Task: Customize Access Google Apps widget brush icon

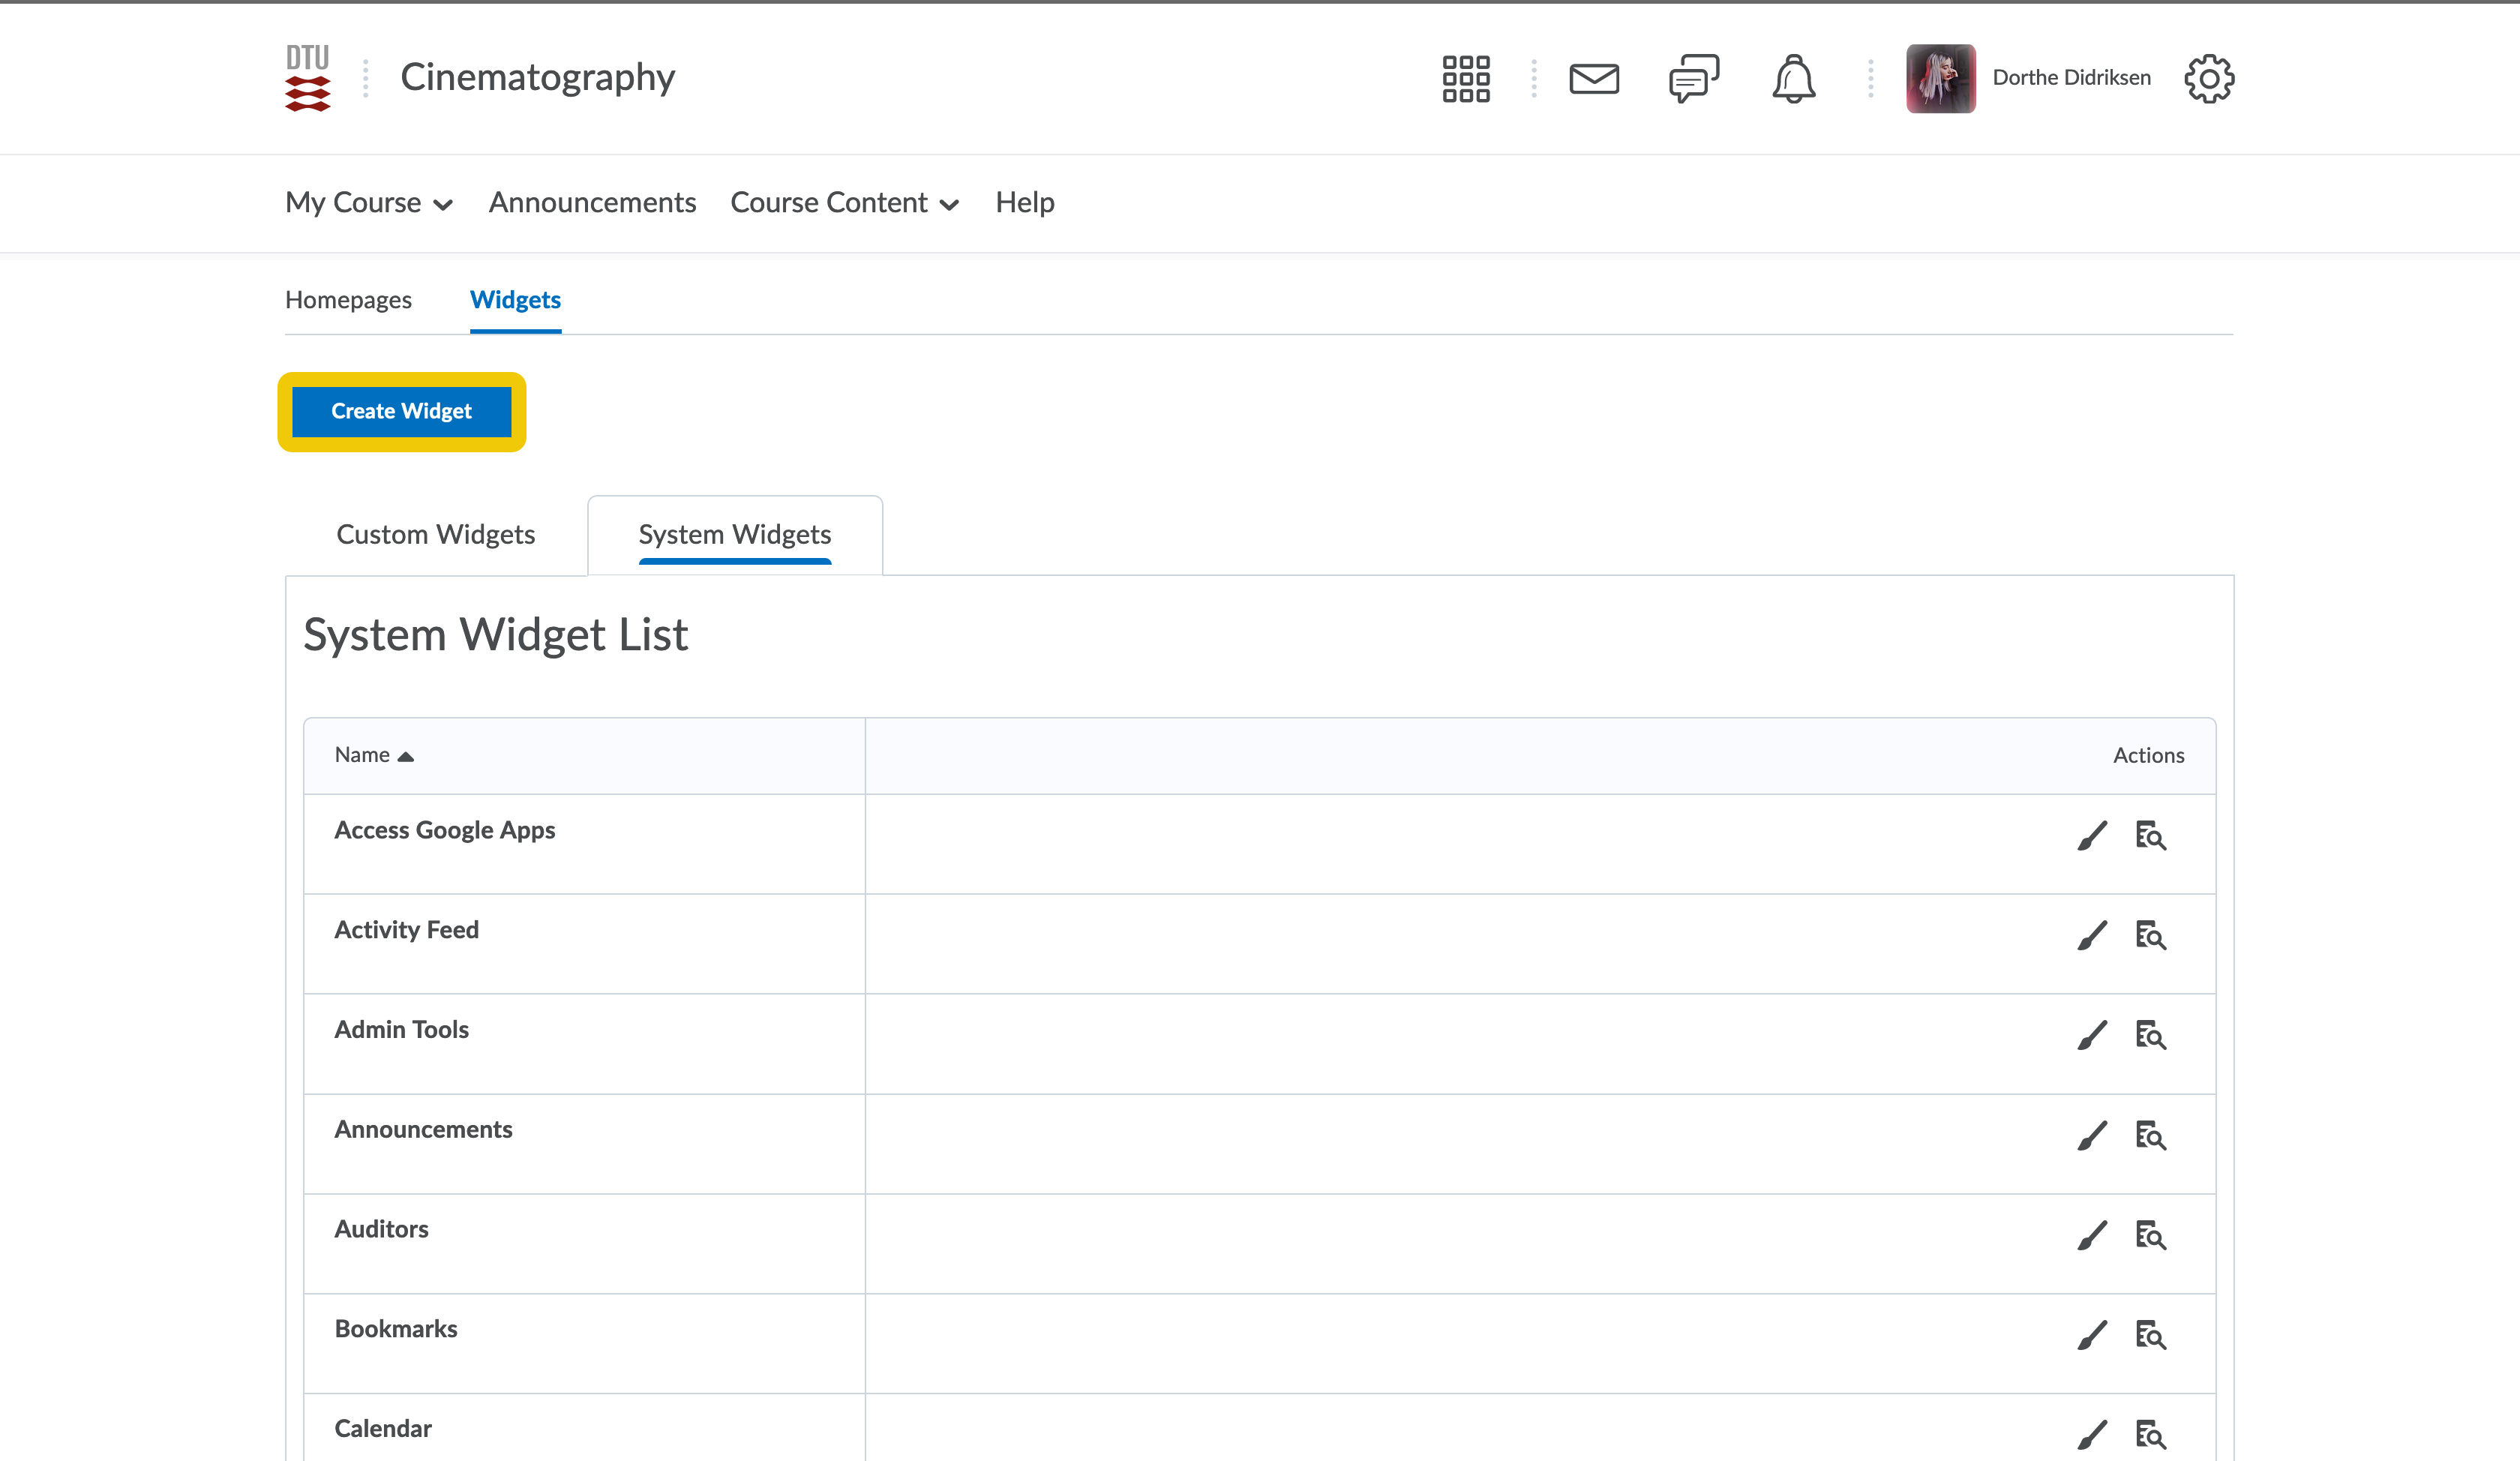Action: [2092, 836]
